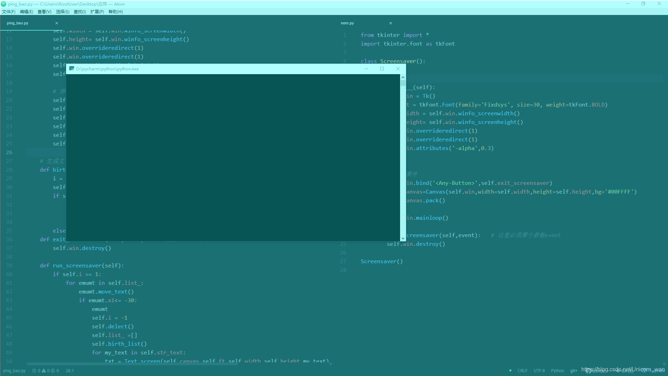Click the tkFont.Font 'Fixdsys' line in nem.py
668x376 pixels.
coord(507,105)
